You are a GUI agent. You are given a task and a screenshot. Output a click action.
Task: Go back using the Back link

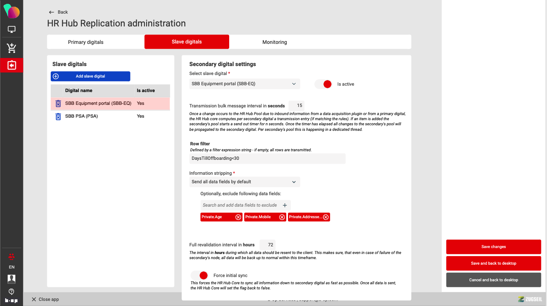click(x=58, y=12)
